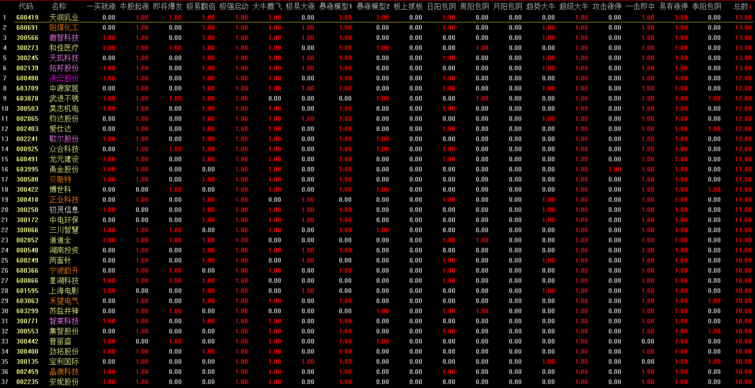Select stock 三川智慧
Image resolution: width=755 pixels, height=388 pixels.
point(64,230)
